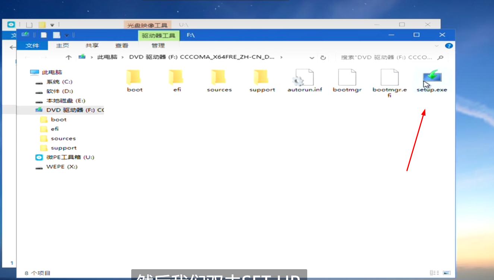Select the autorun.inf file icon
This screenshot has width=494, height=280.
click(x=305, y=78)
